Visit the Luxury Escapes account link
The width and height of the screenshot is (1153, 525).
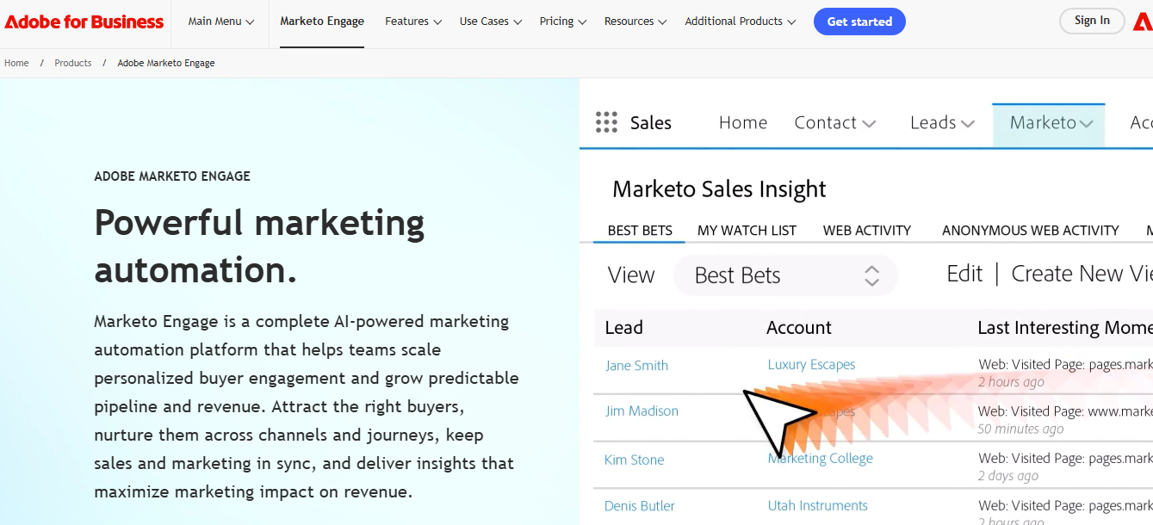coord(811,364)
